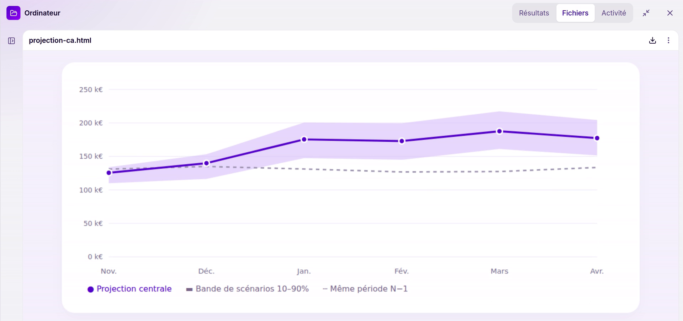The image size is (683, 321).
Task: Toggle the sidebar panel icon
Action: coord(11,41)
